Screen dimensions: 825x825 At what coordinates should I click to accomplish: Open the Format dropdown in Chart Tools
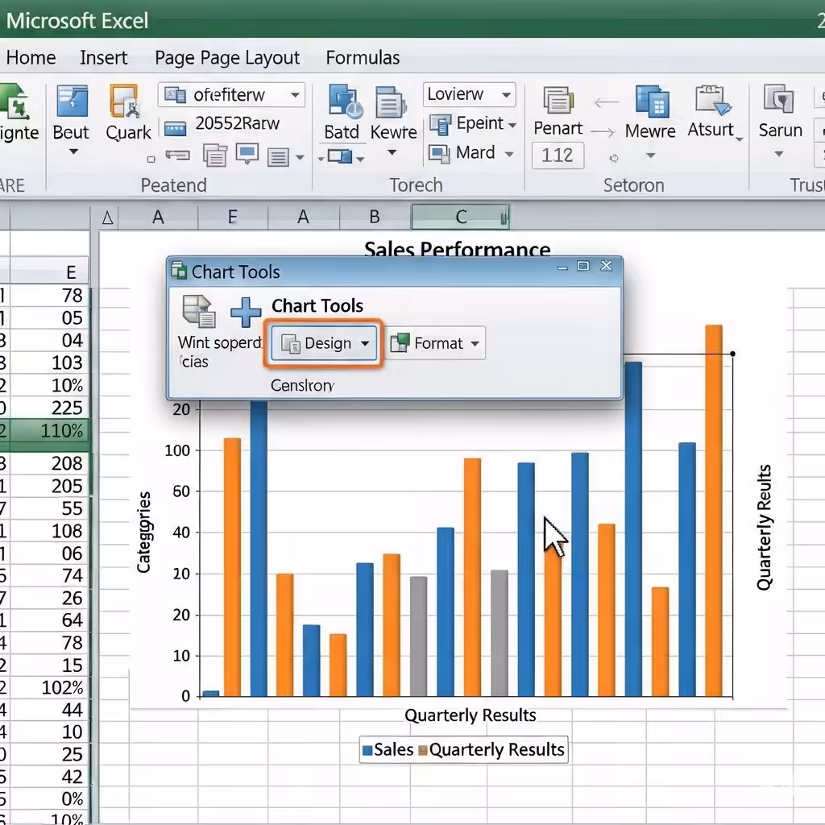click(x=435, y=343)
